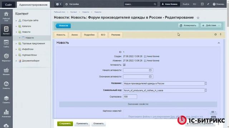Switch to the Администрирование top tab
The image size is (229, 128).
[x=33, y=5]
